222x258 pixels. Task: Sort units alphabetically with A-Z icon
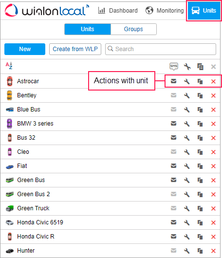tap(9, 66)
